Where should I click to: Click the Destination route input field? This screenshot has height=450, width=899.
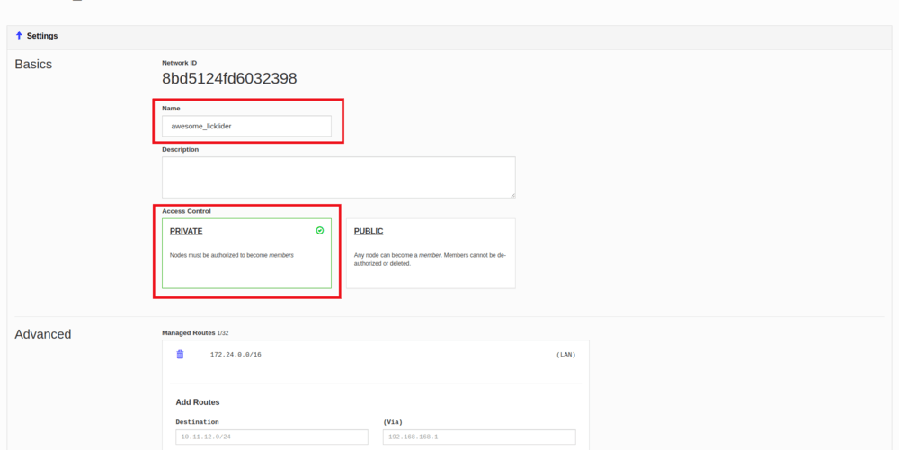pos(271,437)
